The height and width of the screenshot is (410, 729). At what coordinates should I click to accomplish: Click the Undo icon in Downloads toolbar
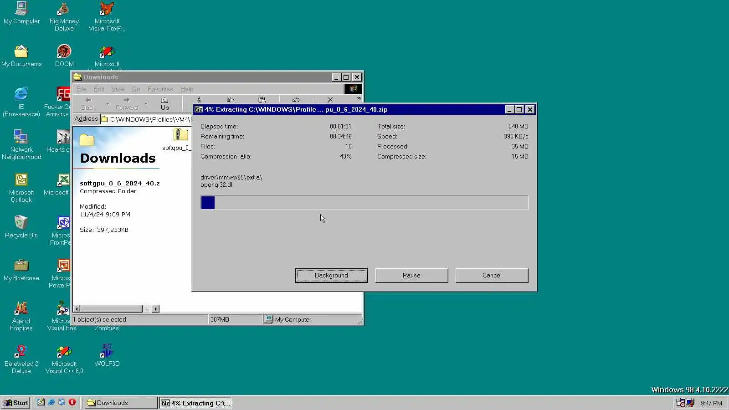(296, 100)
